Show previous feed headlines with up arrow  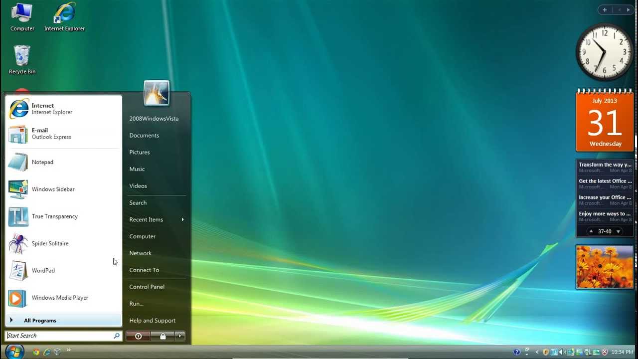pyautogui.click(x=591, y=231)
